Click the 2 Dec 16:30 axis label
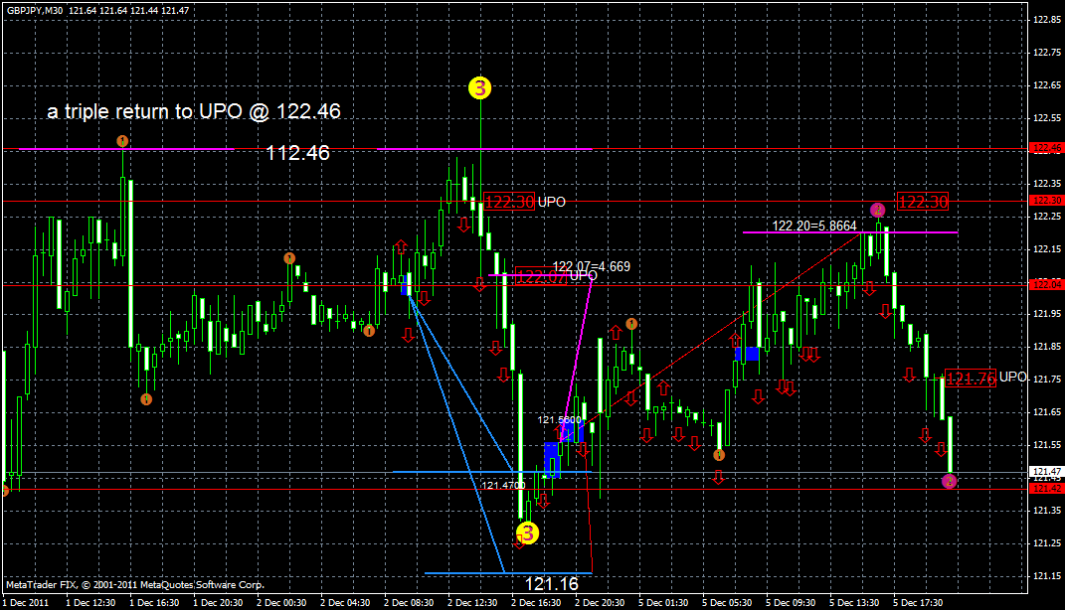 pos(537,601)
